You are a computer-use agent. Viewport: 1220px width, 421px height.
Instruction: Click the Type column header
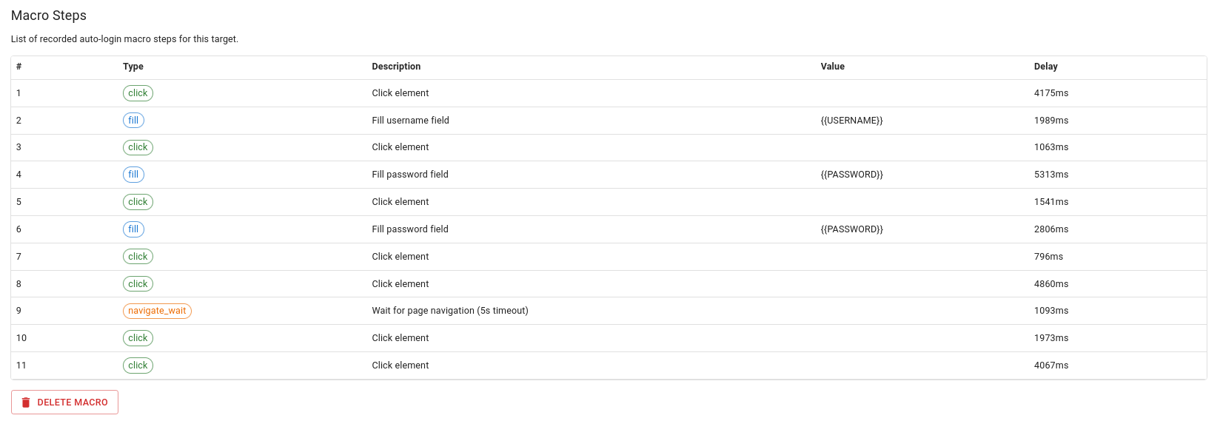pos(133,67)
